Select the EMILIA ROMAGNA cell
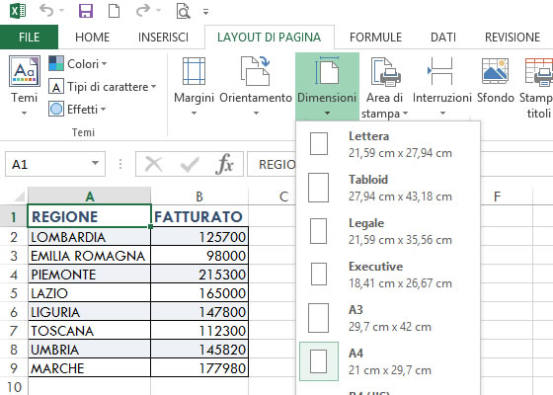553x395 pixels. coord(90,256)
